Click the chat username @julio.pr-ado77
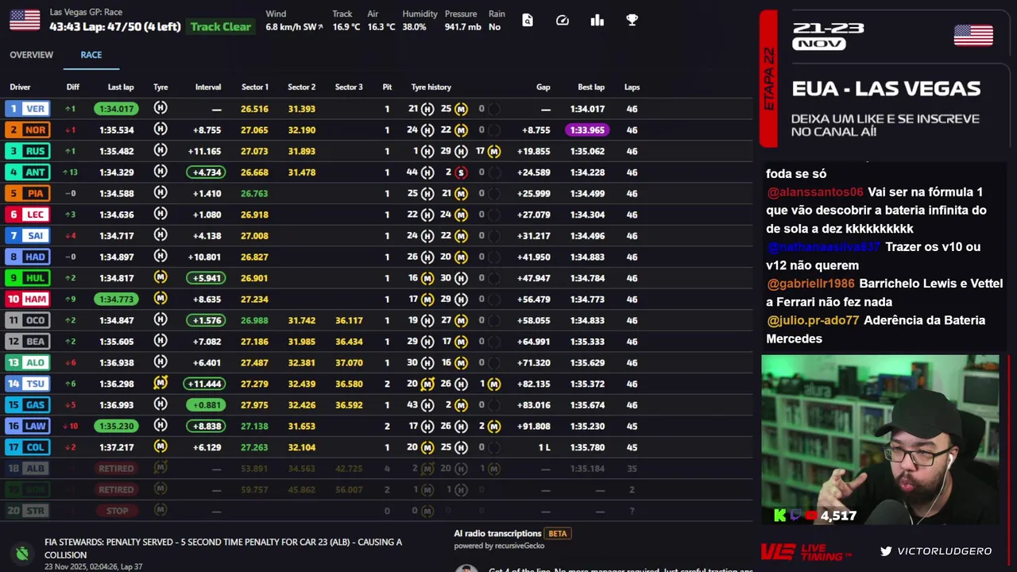The height and width of the screenshot is (572, 1017). pyautogui.click(x=813, y=320)
